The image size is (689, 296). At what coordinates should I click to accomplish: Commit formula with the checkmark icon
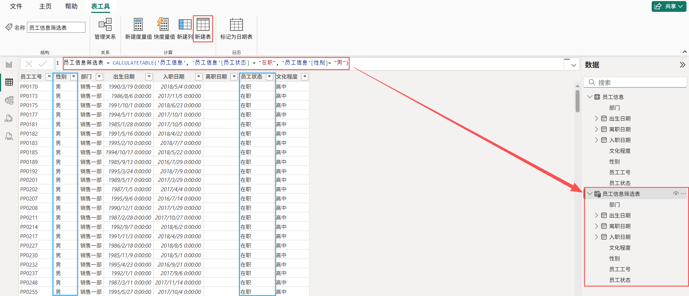click(43, 64)
